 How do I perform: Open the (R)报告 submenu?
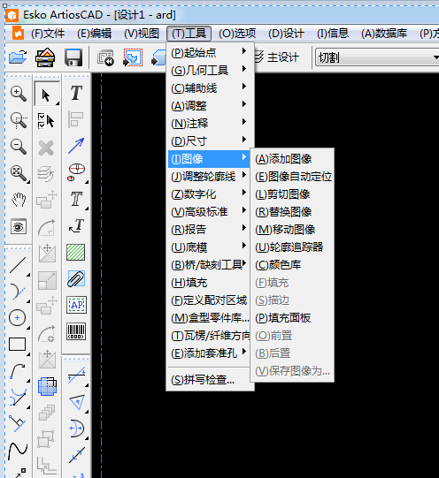click(210, 230)
